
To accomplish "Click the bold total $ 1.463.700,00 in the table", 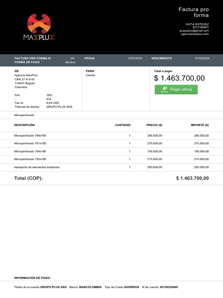I will (x=193, y=178).
